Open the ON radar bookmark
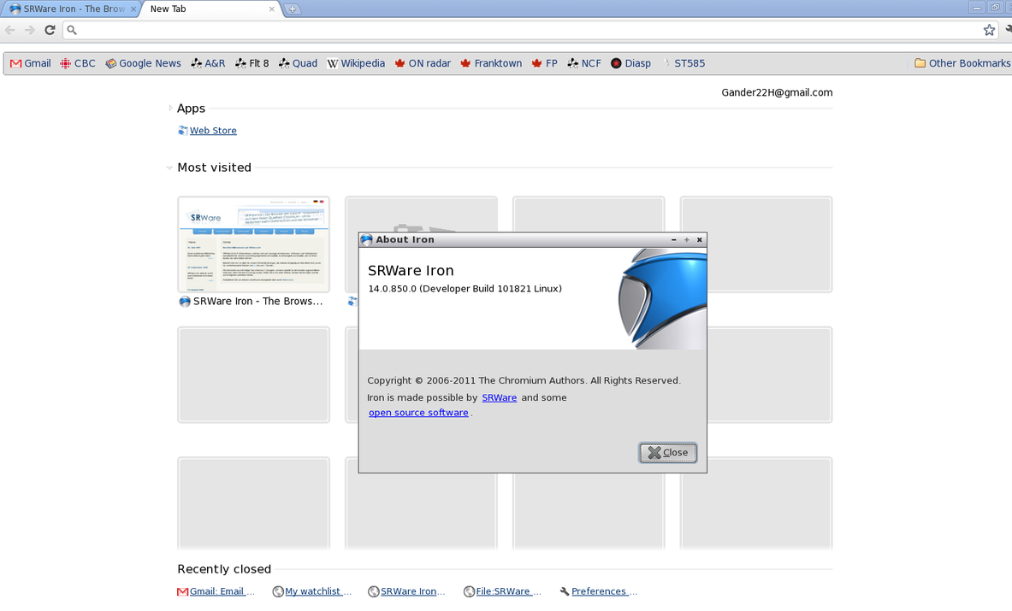 coord(422,63)
